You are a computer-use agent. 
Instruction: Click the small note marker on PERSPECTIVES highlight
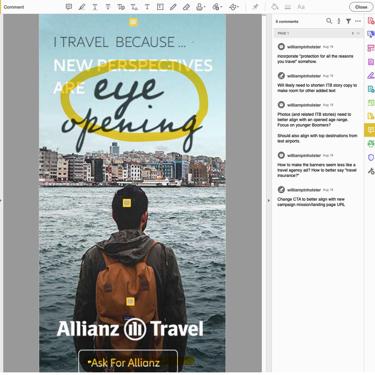[169, 66]
